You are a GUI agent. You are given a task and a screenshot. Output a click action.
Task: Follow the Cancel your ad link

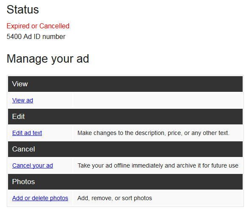pyautogui.click(x=33, y=165)
